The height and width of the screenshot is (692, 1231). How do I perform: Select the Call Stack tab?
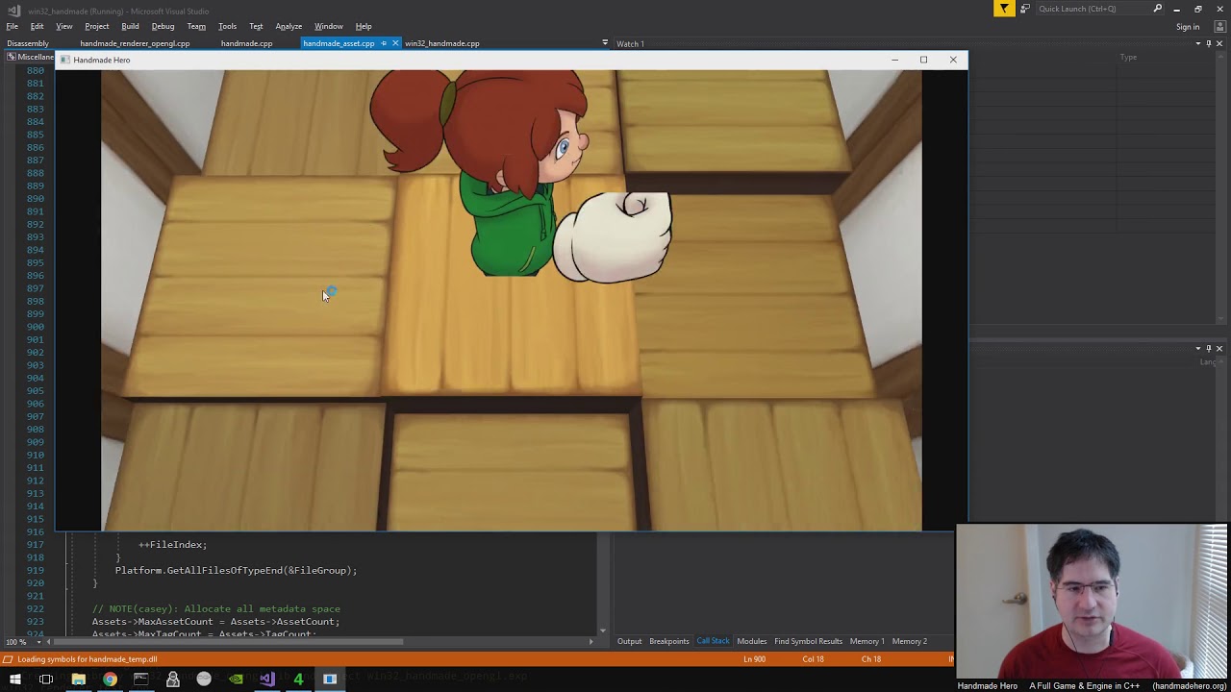pyautogui.click(x=713, y=641)
